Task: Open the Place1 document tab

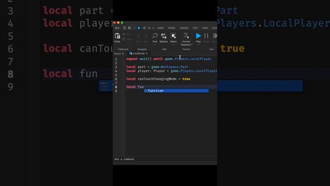Action: tap(118, 54)
